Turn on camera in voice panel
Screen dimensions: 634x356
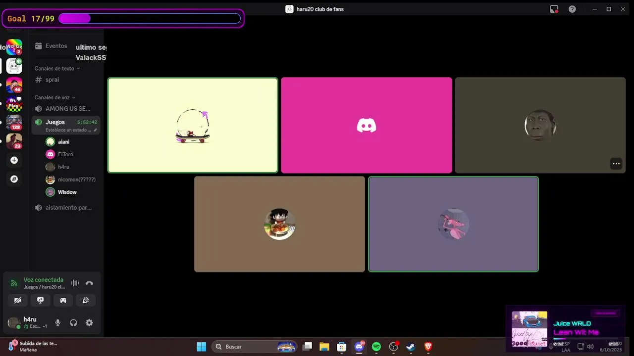[x=17, y=300]
